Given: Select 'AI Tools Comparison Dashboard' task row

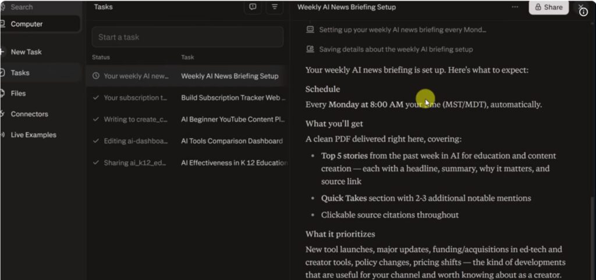Looking at the screenshot, I should (232, 141).
